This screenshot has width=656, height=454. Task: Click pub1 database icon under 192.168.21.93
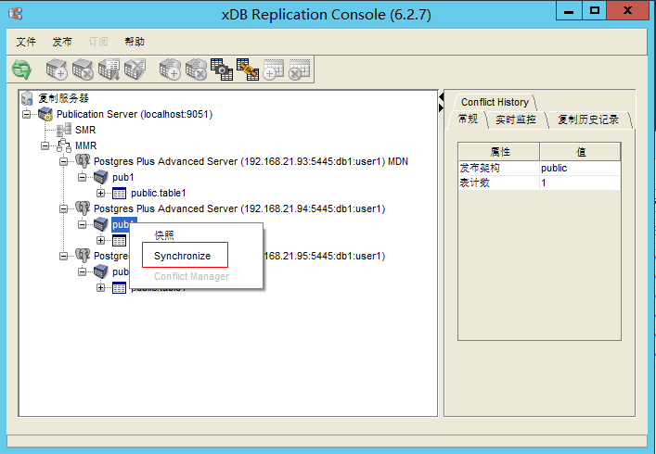(101, 177)
